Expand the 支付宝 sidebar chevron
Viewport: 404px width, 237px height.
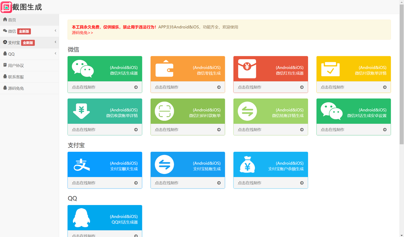55,42
